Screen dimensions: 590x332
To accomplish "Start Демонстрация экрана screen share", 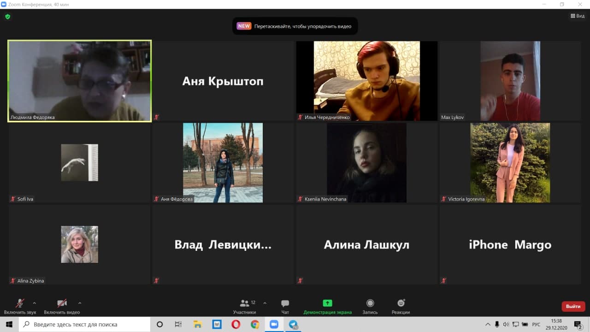I will click(x=327, y=306).
